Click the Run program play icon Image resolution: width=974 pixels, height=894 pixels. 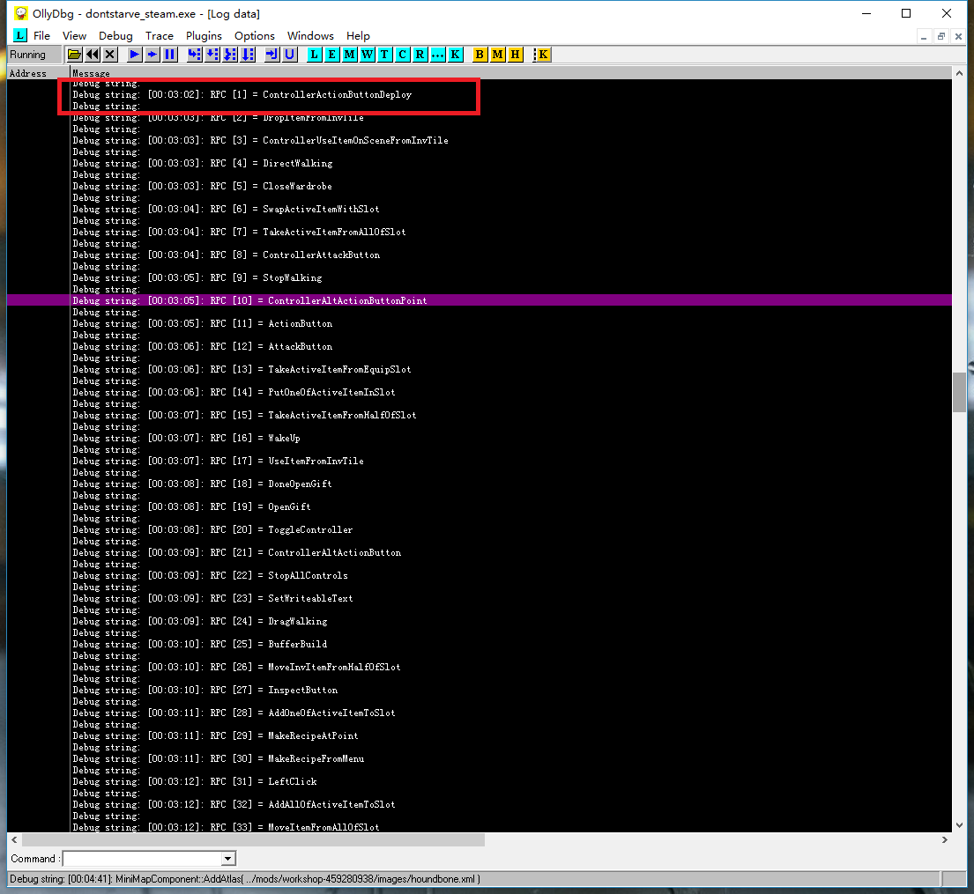tap(134, 55)
